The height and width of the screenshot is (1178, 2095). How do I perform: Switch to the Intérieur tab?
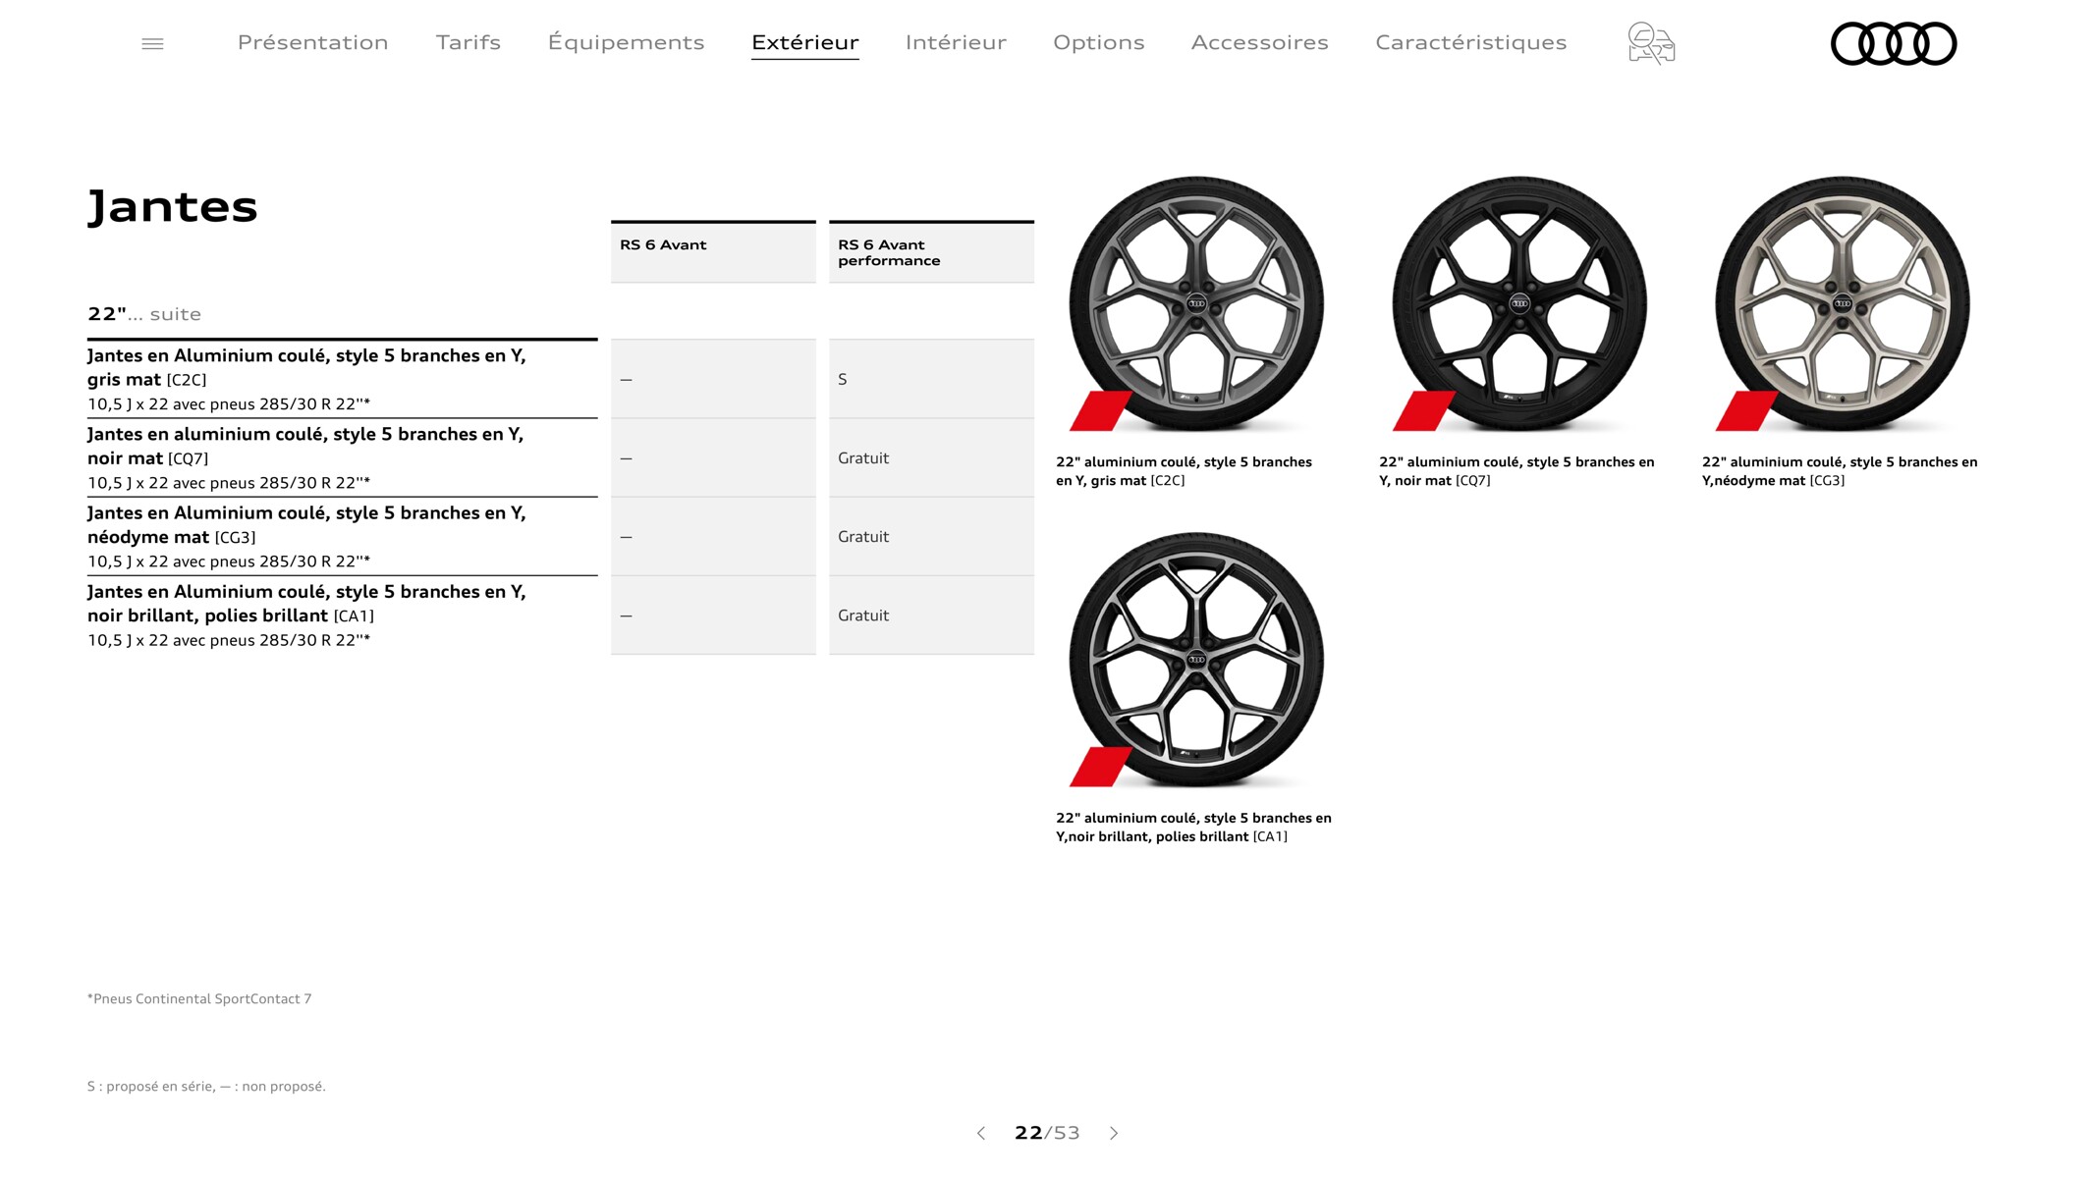tap(956, 42)
